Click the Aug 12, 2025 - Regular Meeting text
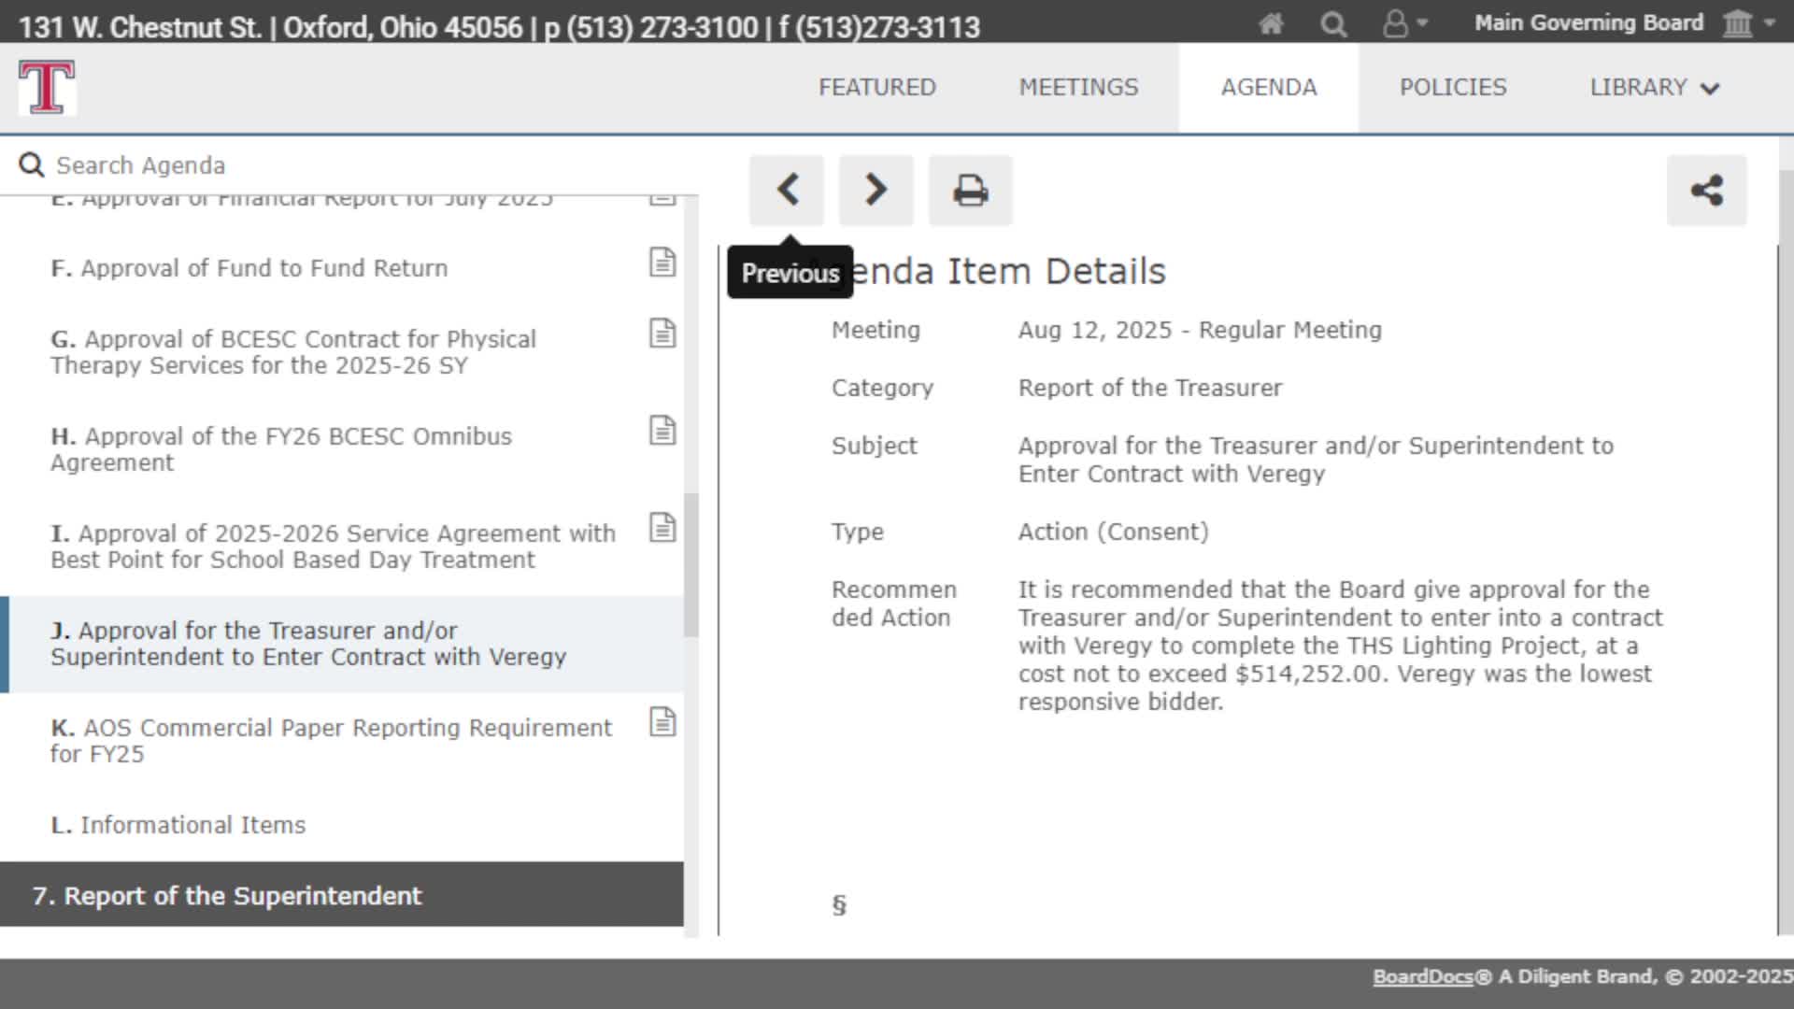 1200,330
